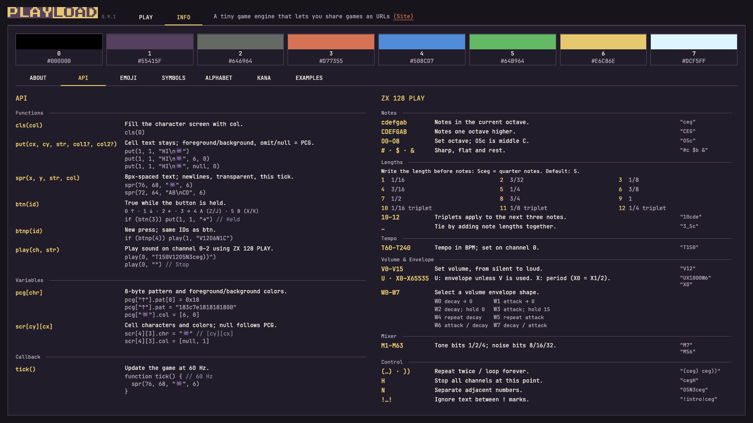
Task: Click the version number 0.9.1
Action: (109, 17)
